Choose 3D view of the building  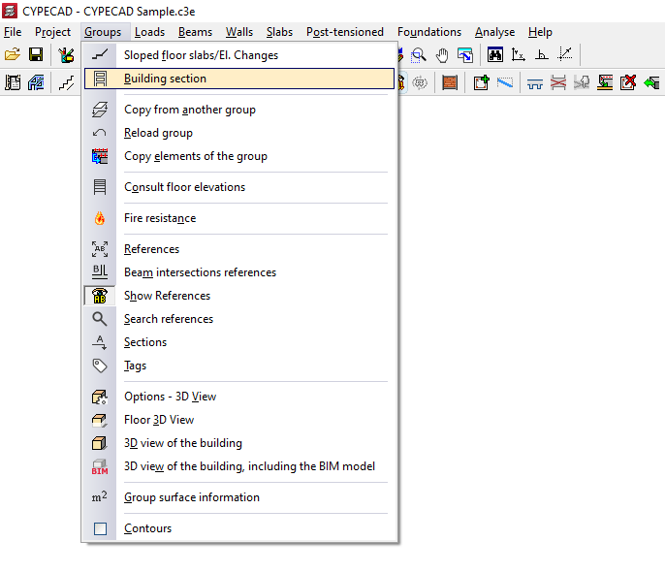239,443
